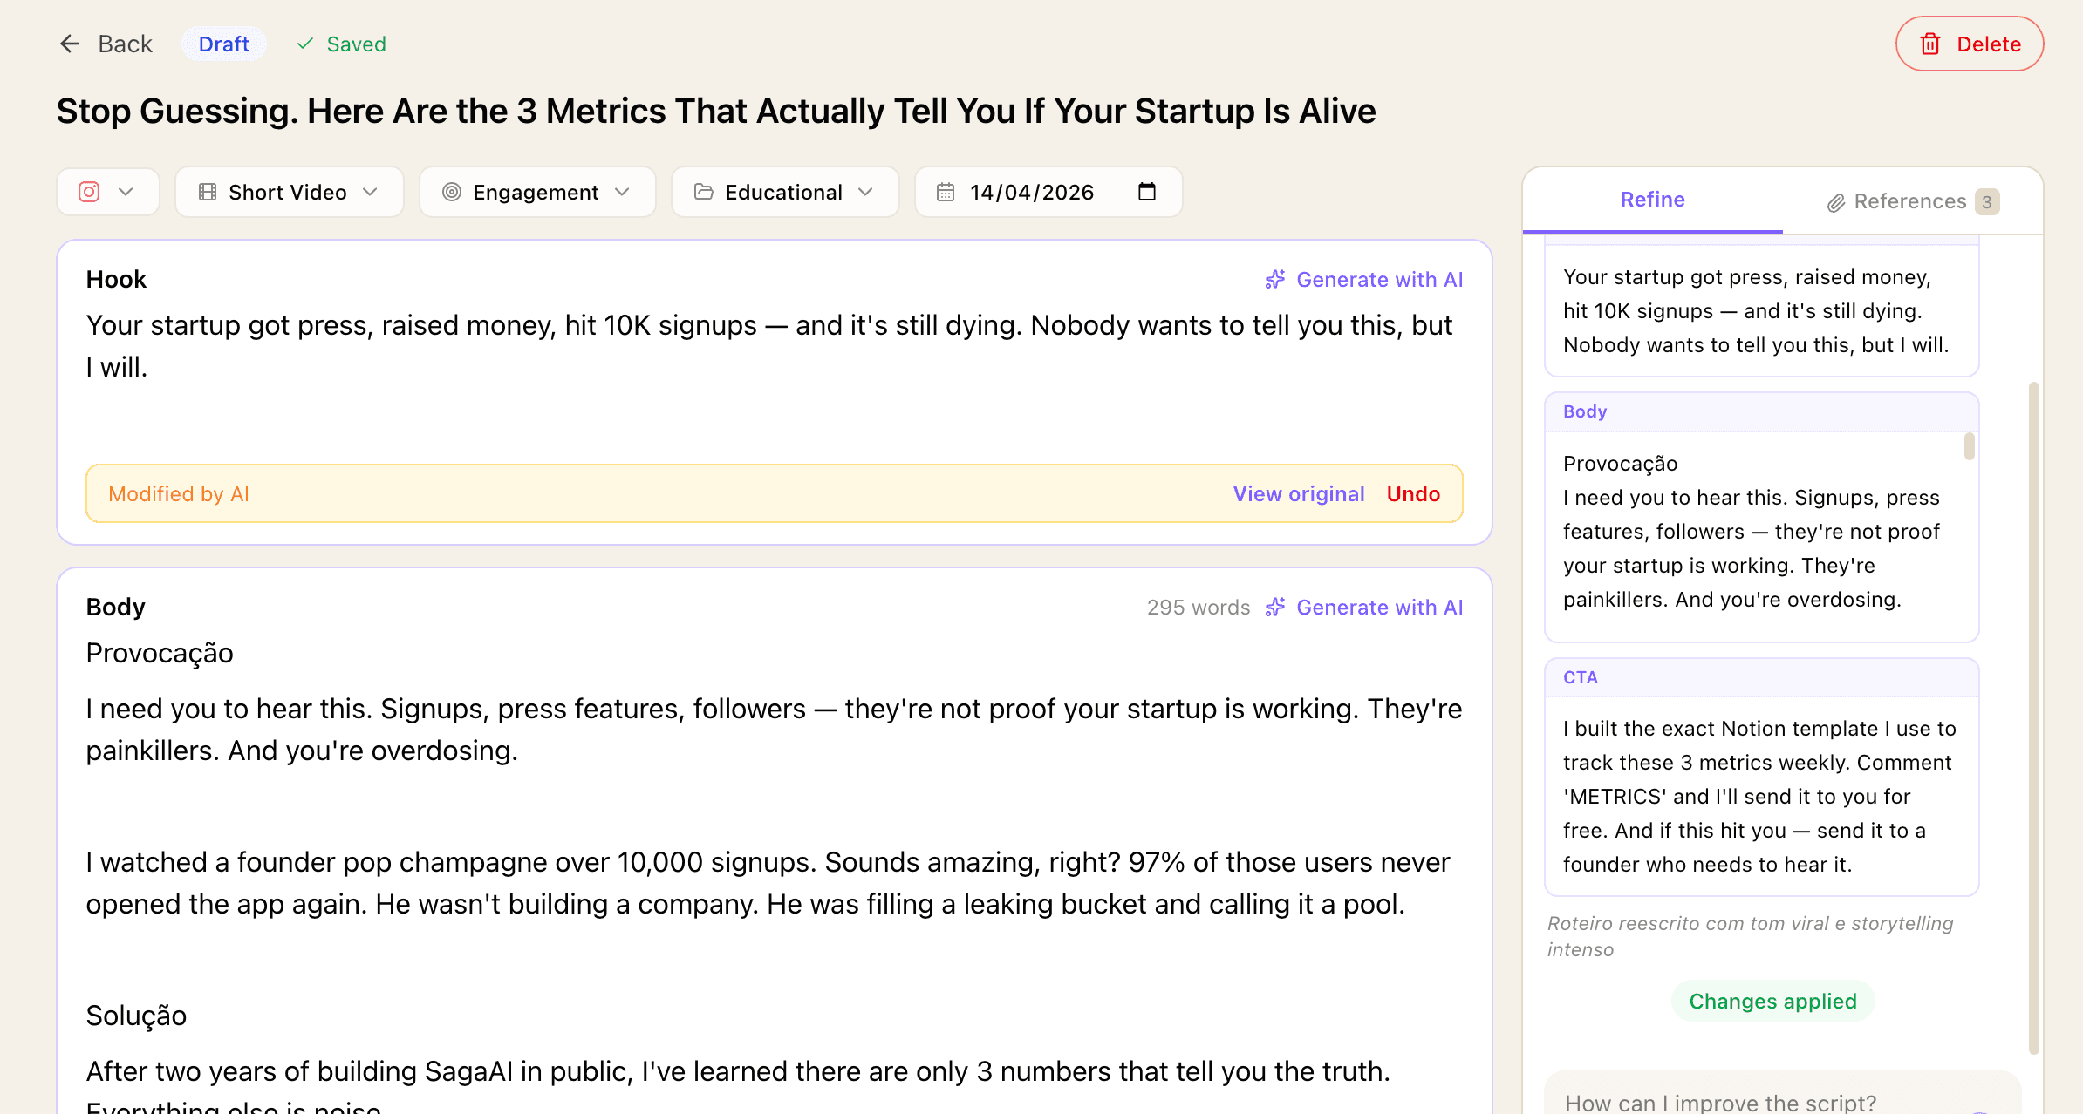Click the date field 14/04/2026
The height and width of the screenshot is (1114, 2083).
click(1048, 192)
